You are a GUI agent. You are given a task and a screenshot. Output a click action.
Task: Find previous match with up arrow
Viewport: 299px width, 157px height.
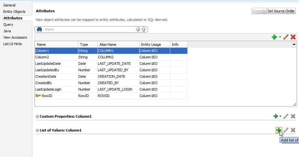[144, 29]
